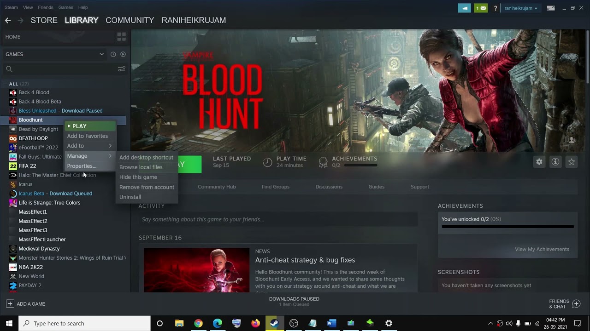Click the forward navigation arrow
This screenshot has width=590, height=331.
(20, 20)
